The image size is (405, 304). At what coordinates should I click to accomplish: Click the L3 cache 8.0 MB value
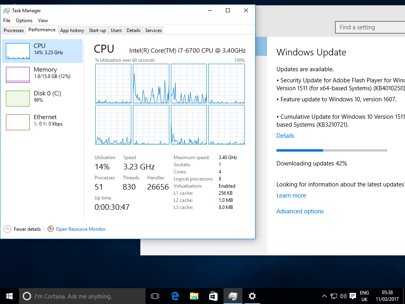point(225,207)
